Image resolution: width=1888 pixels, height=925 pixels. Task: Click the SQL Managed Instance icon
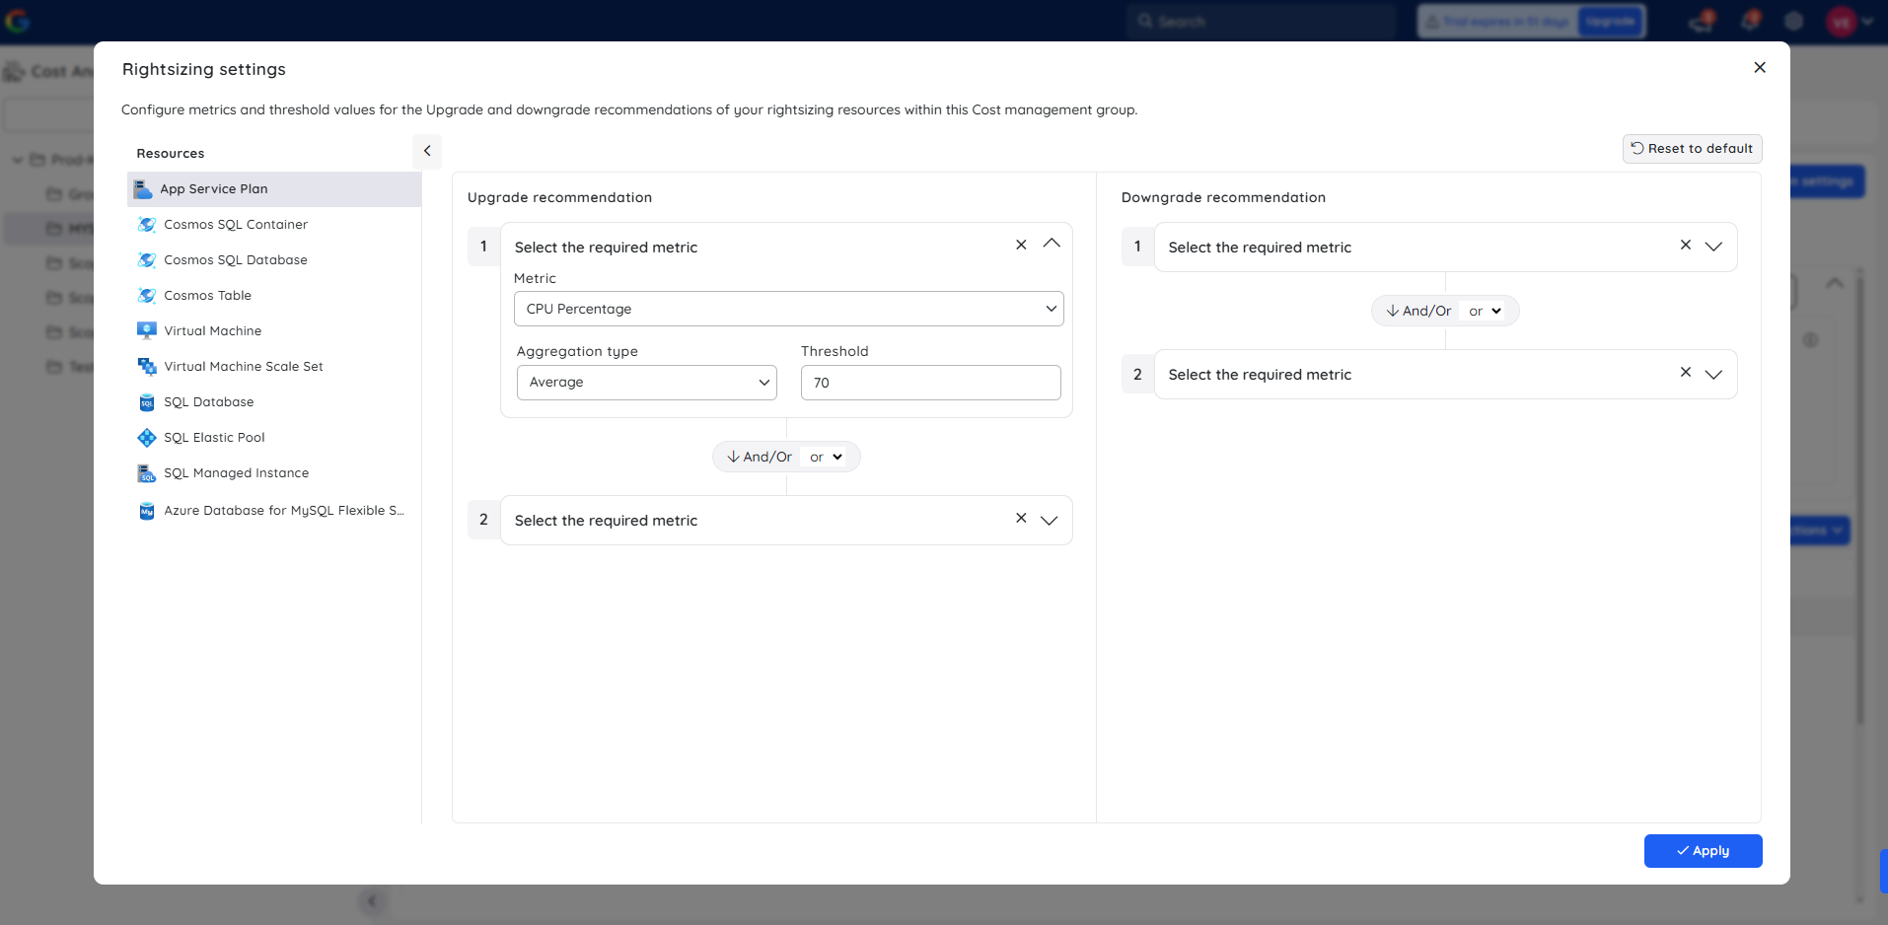pyautogui.click(x=147, y=473)
